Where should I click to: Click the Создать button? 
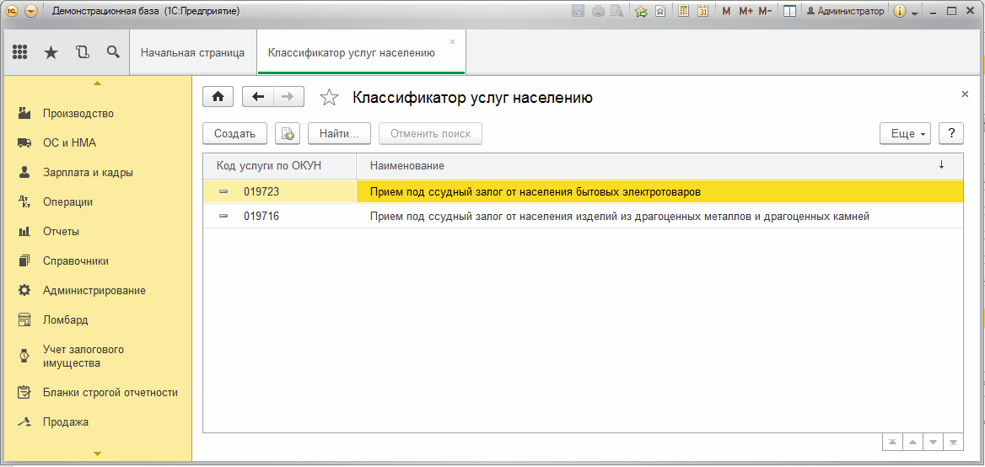[235, 133]
